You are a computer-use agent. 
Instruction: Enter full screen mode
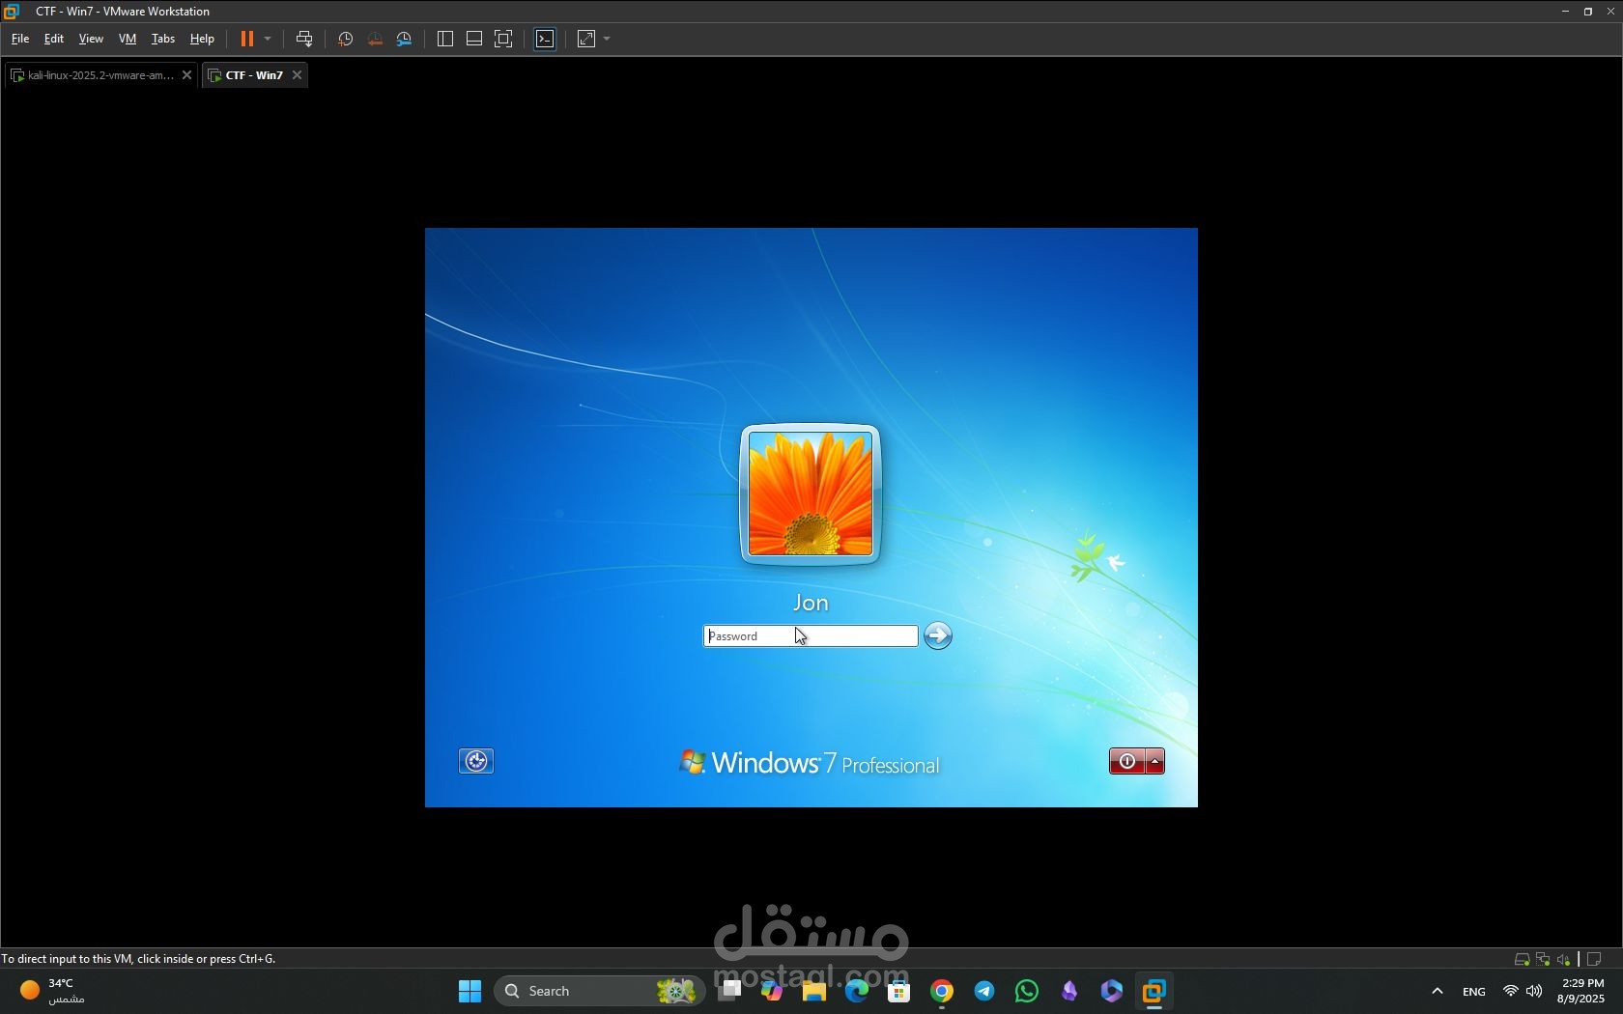pos(503,39)
